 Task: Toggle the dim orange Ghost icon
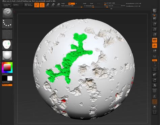[x=155, y=101]
